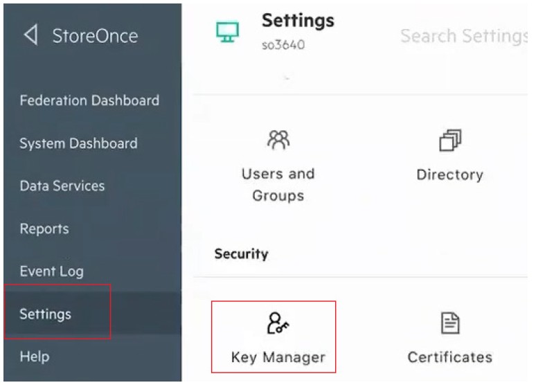This screenshot has width=536, height=385.
Task: Click the Security section heading
Action: (241, 254)
